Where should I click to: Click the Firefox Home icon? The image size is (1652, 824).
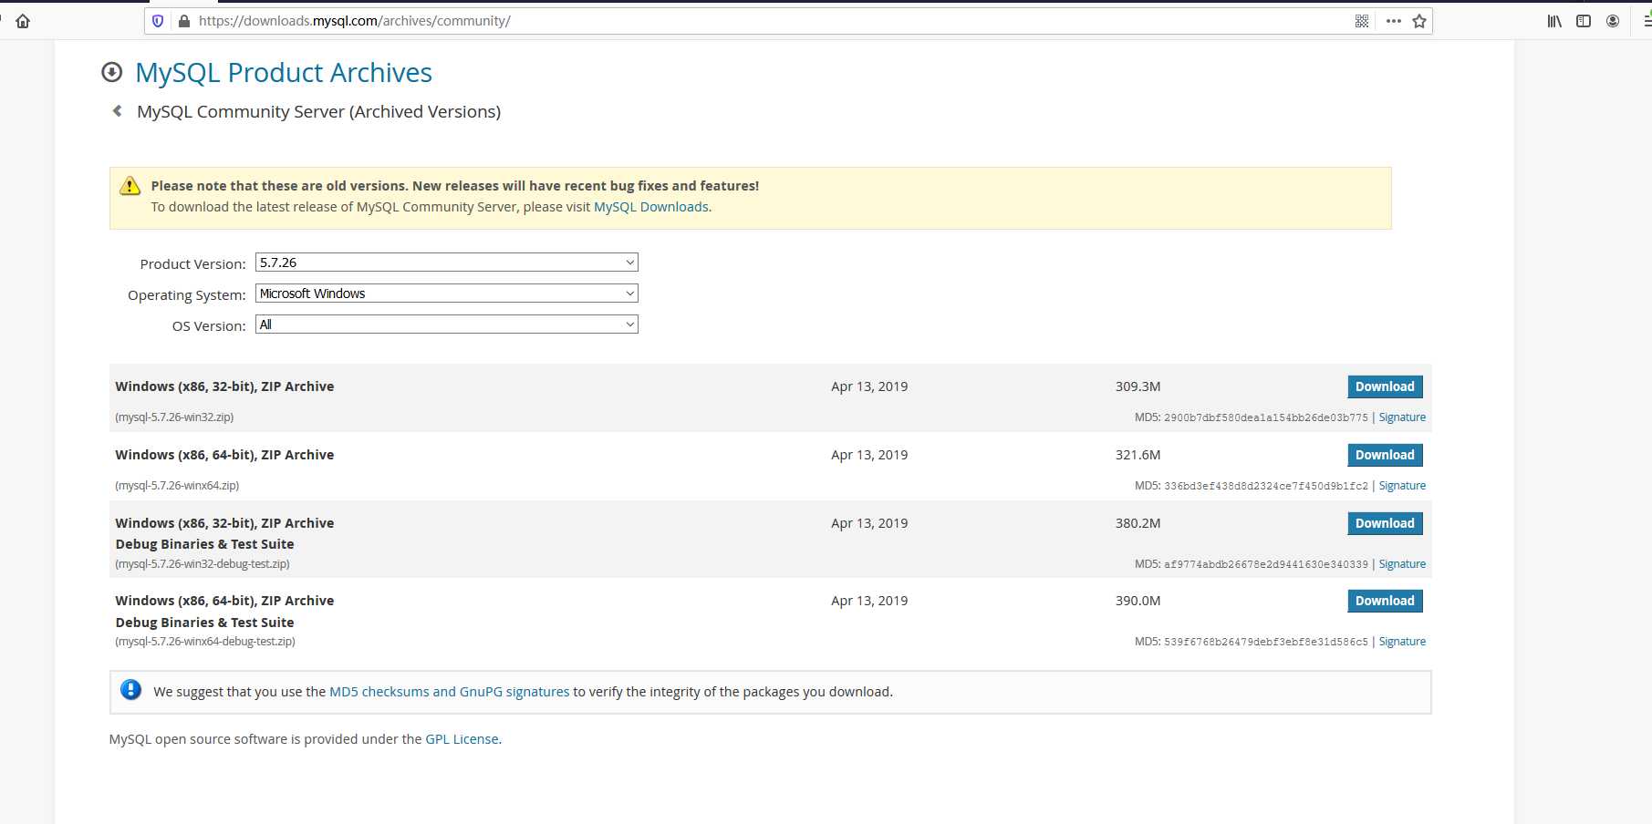pyautogui.click(x=23, y=21)
